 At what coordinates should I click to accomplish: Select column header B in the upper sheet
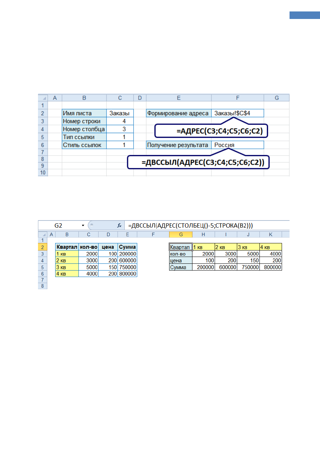pos(84,97)
